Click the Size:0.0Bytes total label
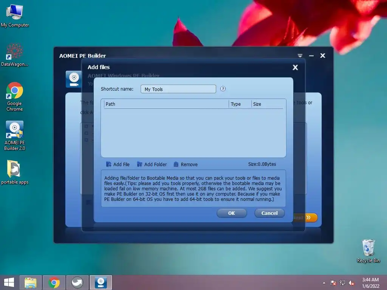Viewport: 387px width, 290px height. pyautogui.click(x=262, y=164)
